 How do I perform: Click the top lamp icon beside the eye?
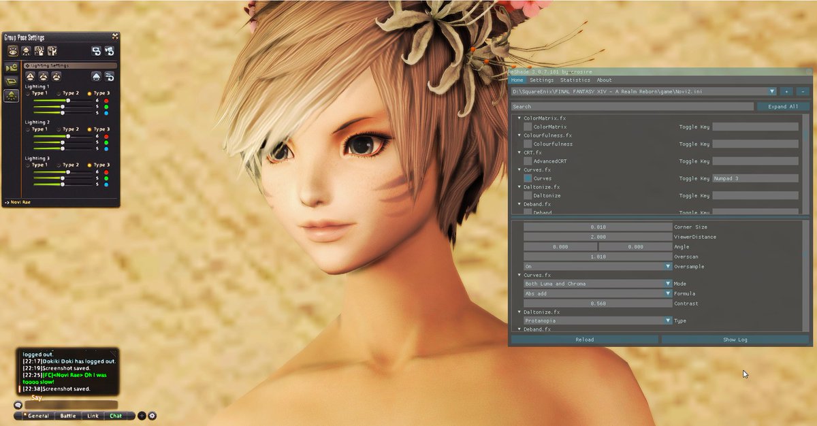pyautogui.click(x=26, y=50)
